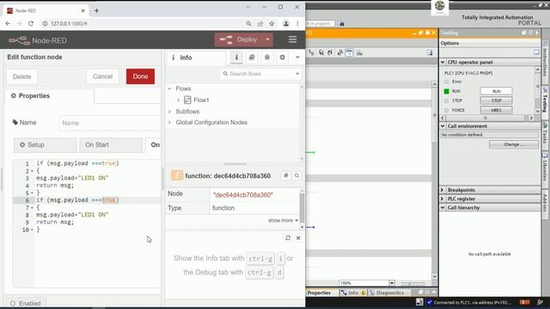Share this page via address bar icon
Screen dimensions: 550x309
[x=260, y=23]
